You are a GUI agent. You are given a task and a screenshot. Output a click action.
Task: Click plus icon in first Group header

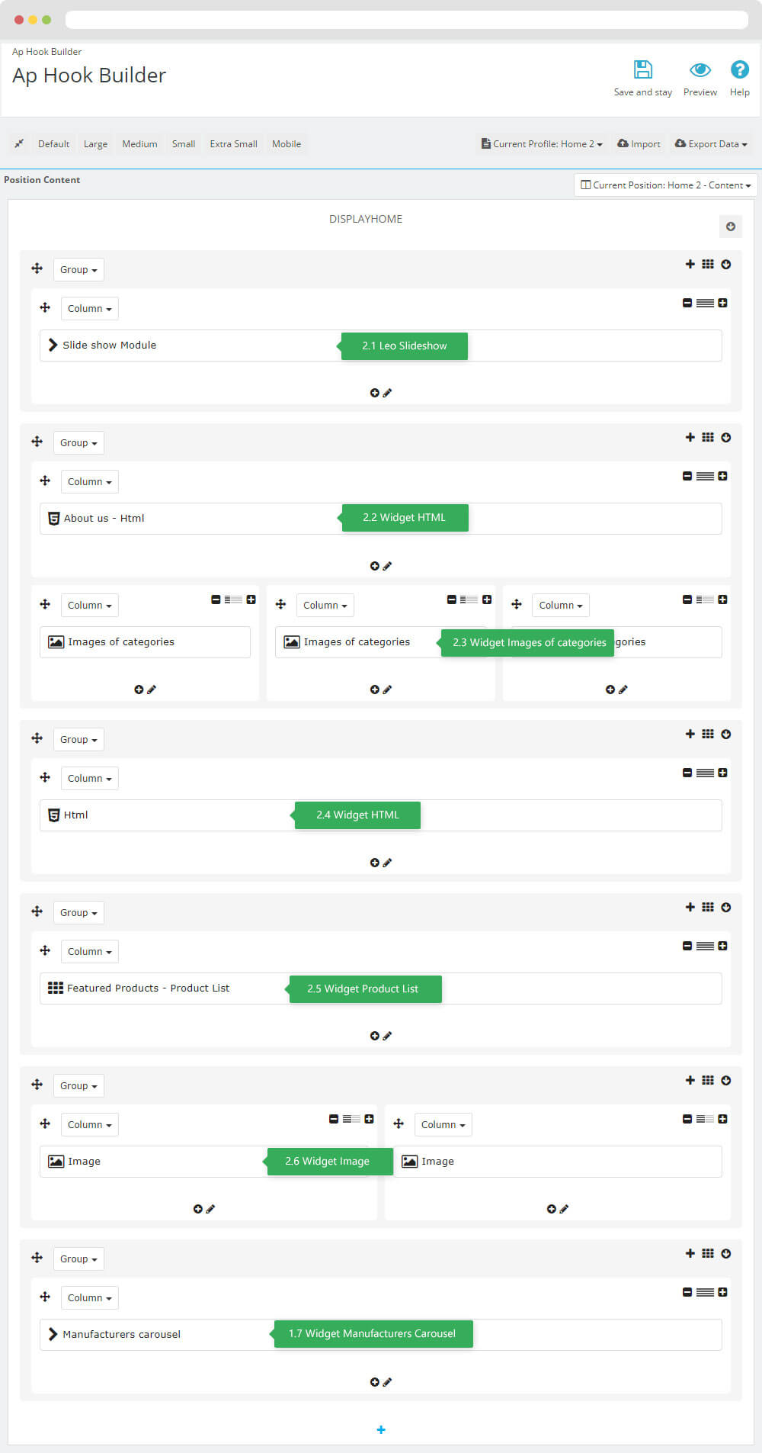click(x=690, y=264)
